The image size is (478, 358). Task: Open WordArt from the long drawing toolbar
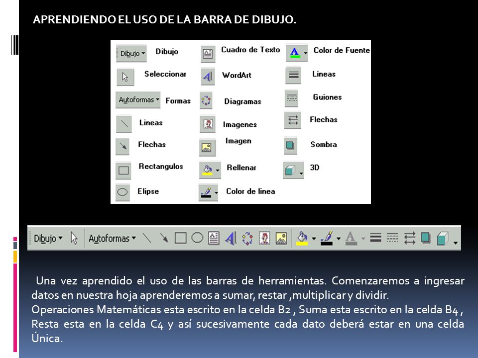tap(231, 238)
